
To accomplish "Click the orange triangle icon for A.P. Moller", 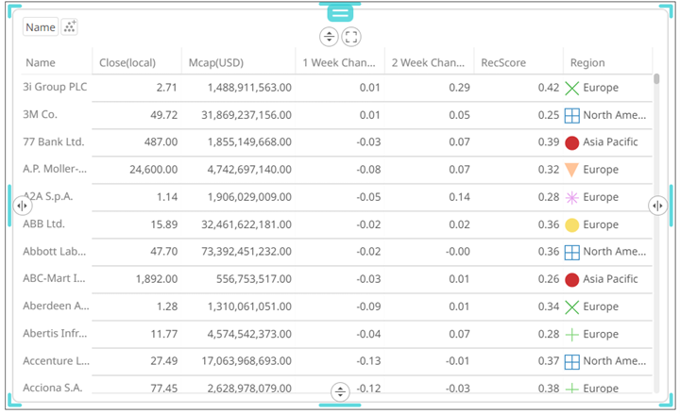I will [571, 171].
